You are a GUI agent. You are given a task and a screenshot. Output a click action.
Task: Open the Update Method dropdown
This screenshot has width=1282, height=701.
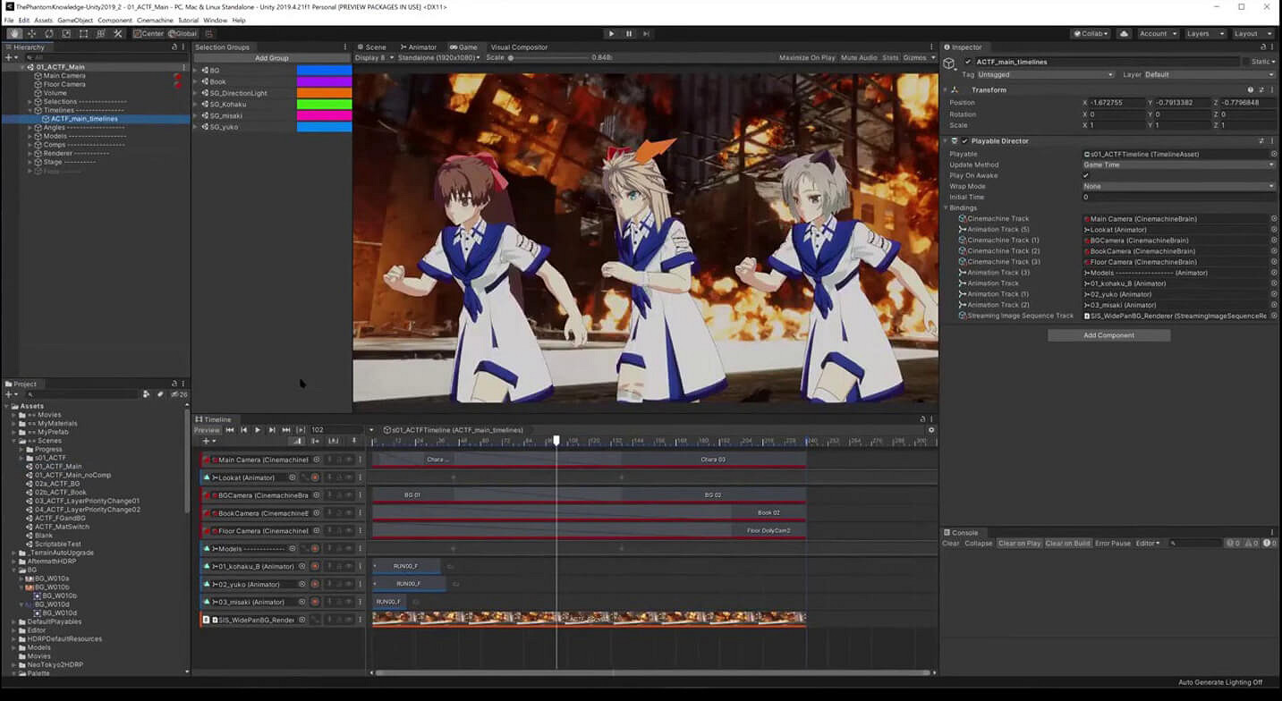pyautogui.click(x=1178, y=165)
